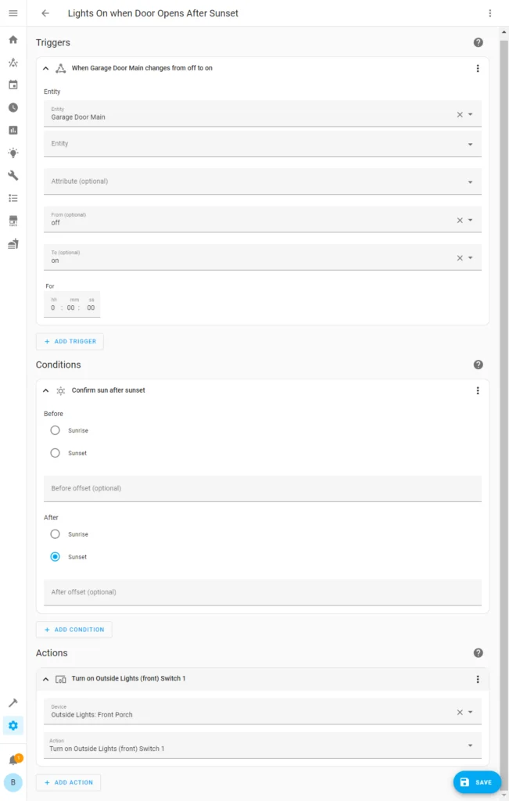Go back using the top-left arrow
Viewport: 509px width, 801px height.
point(45,13)
